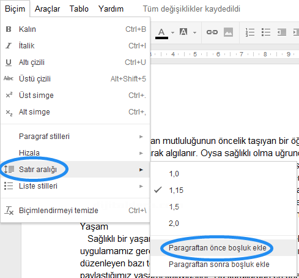Choose Üstü çizili strikethrough option
Viewport: 299px width, 278px height.
(75, 79)
